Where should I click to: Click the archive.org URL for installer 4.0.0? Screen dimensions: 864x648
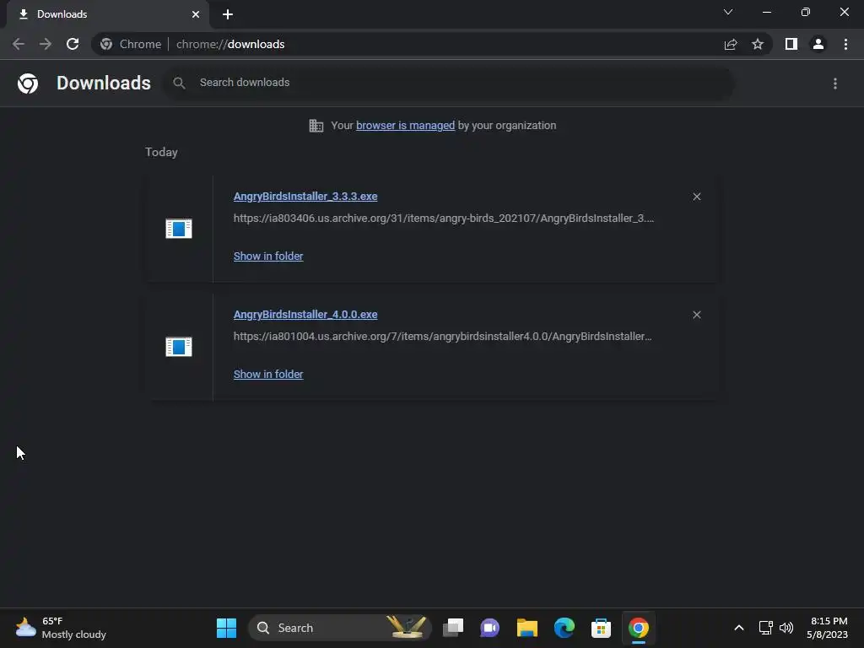click(442, 336)
